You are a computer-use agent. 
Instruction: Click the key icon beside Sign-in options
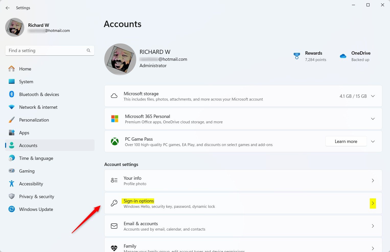click(x=114, y=203)
